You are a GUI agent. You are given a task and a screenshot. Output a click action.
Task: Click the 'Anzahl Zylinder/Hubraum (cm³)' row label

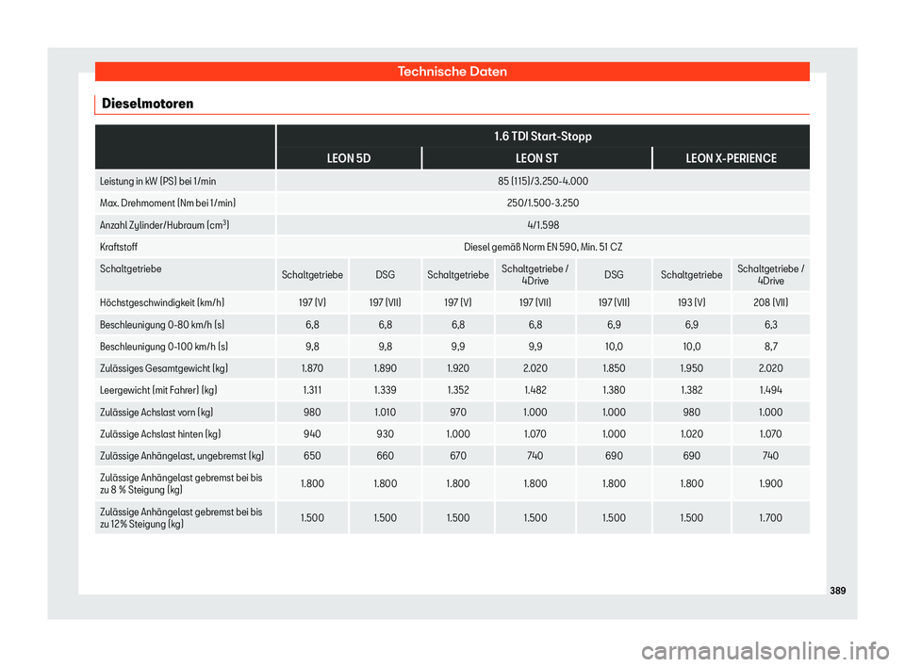click(164, 225)
